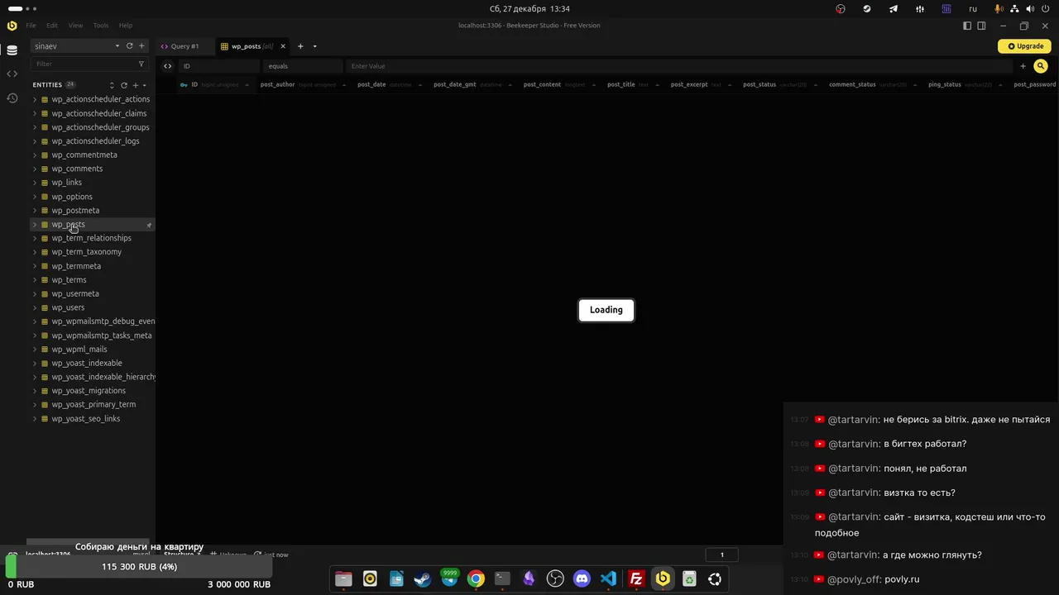Open FileZilla from the dock
The width and height of the screenshot is (1059, 595).
coord(635,579)
